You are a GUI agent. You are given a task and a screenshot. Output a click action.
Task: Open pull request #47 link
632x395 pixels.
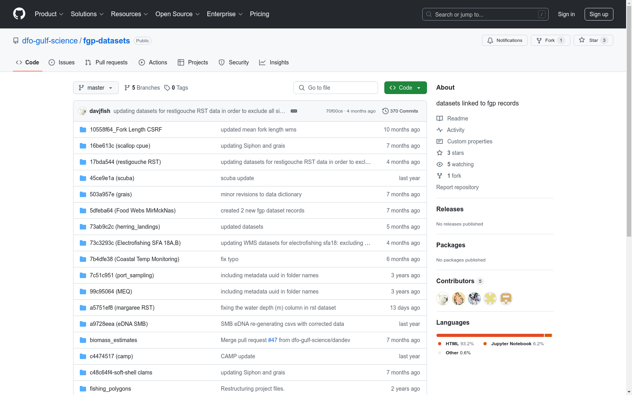point(273,340)
